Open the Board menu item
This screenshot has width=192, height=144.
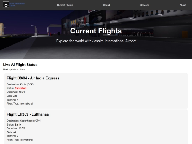point(106,5)
